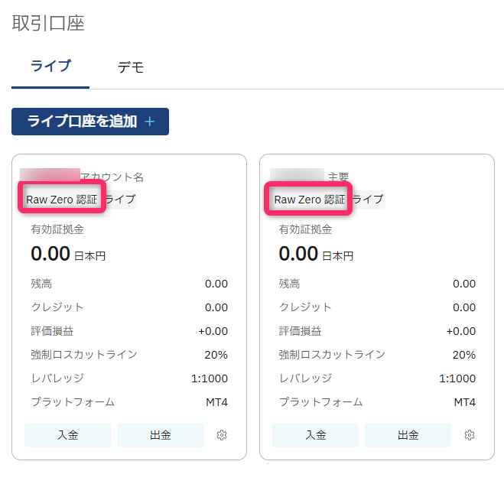
Task: Click 出金 on the 主要 account card
Action: pos(408,435)
